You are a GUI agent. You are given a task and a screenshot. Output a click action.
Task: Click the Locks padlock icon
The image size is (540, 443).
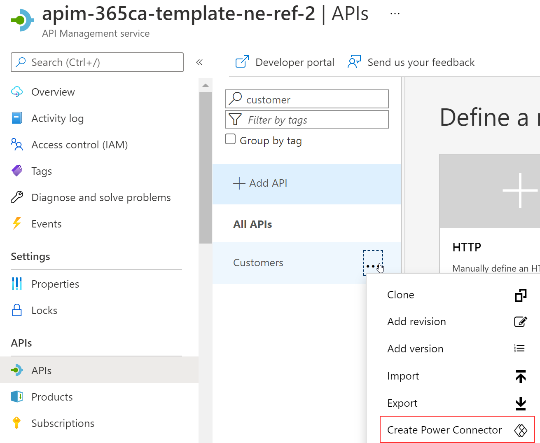pyautogui.click(x=17, y=310)
